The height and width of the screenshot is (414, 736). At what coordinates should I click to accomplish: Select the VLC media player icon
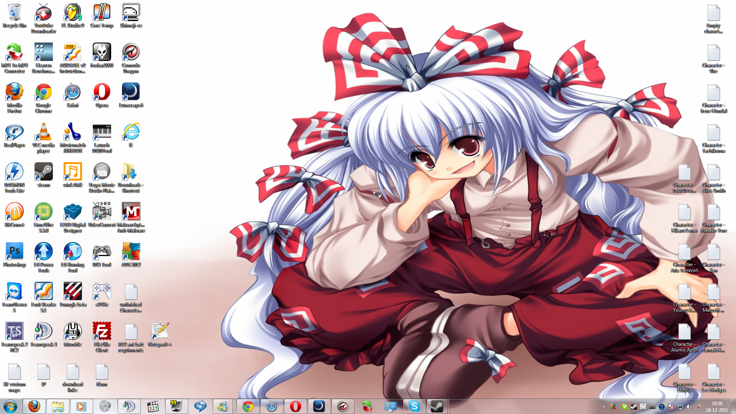[44, 138]
